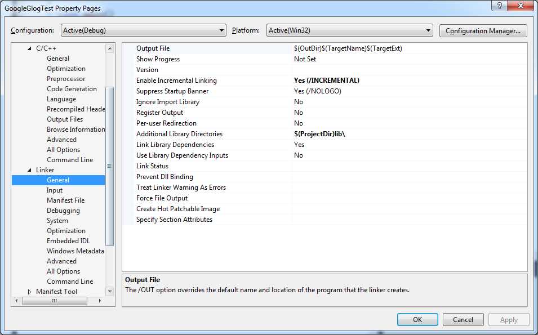Select the Language page
The height and width of the screenshot is (335, 538).
(61, 99)
